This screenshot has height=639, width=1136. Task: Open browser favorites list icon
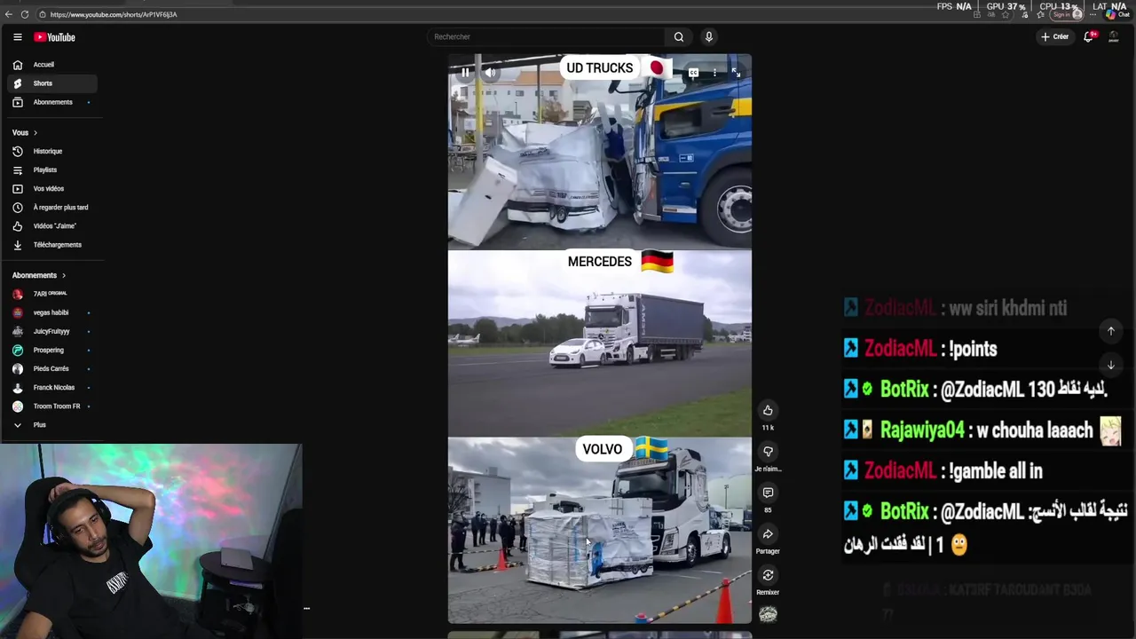(1041, 14)
